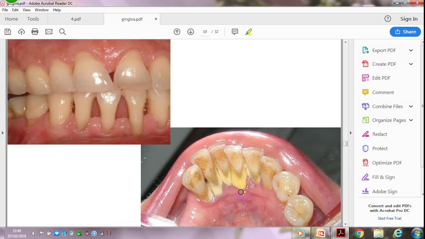Click the Sign In link
Image resolution: width=425 pixels, height=239 pixels.
(409, 19)
